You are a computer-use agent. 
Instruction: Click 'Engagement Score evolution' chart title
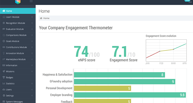click(161, 36)
